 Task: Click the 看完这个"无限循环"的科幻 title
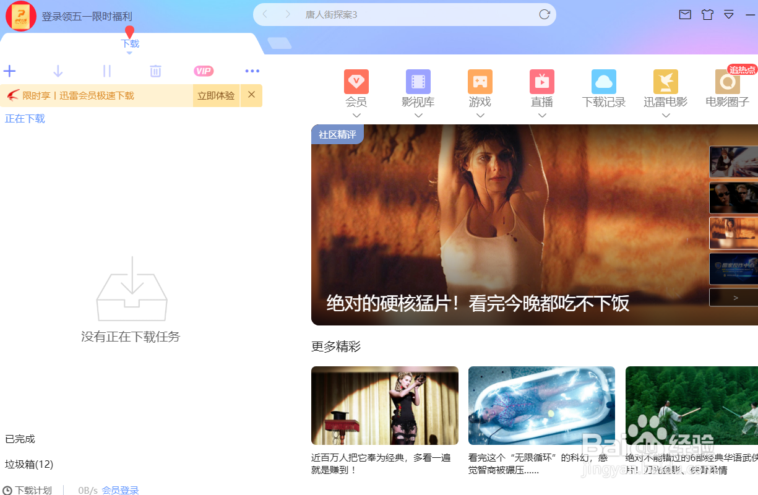(x=538, y=464)
